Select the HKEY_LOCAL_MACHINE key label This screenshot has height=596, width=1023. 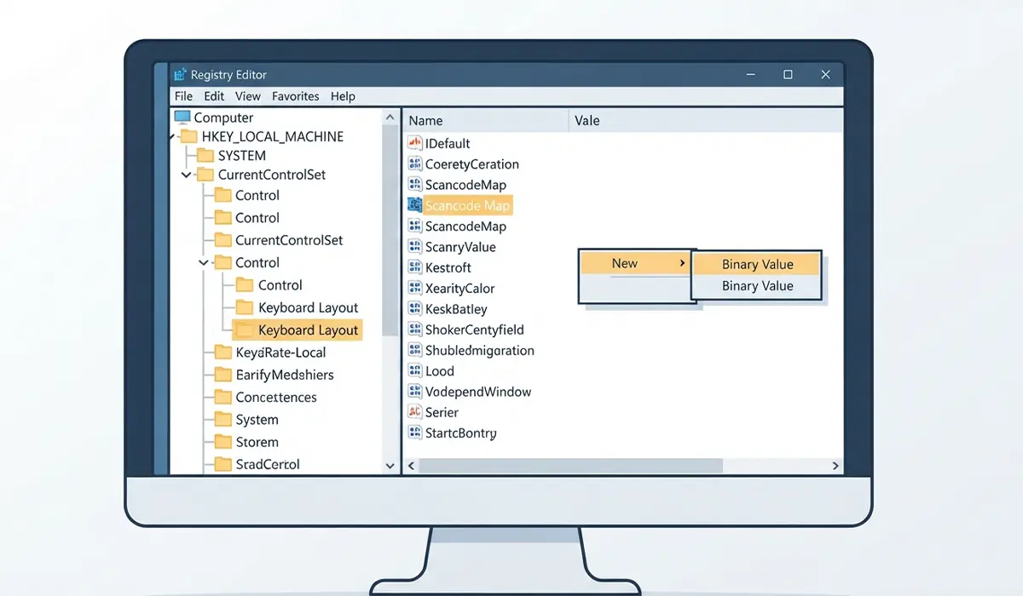point(273,136)
